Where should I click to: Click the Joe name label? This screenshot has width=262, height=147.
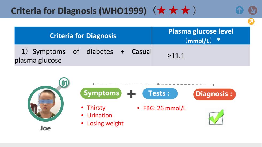point(45,128)
